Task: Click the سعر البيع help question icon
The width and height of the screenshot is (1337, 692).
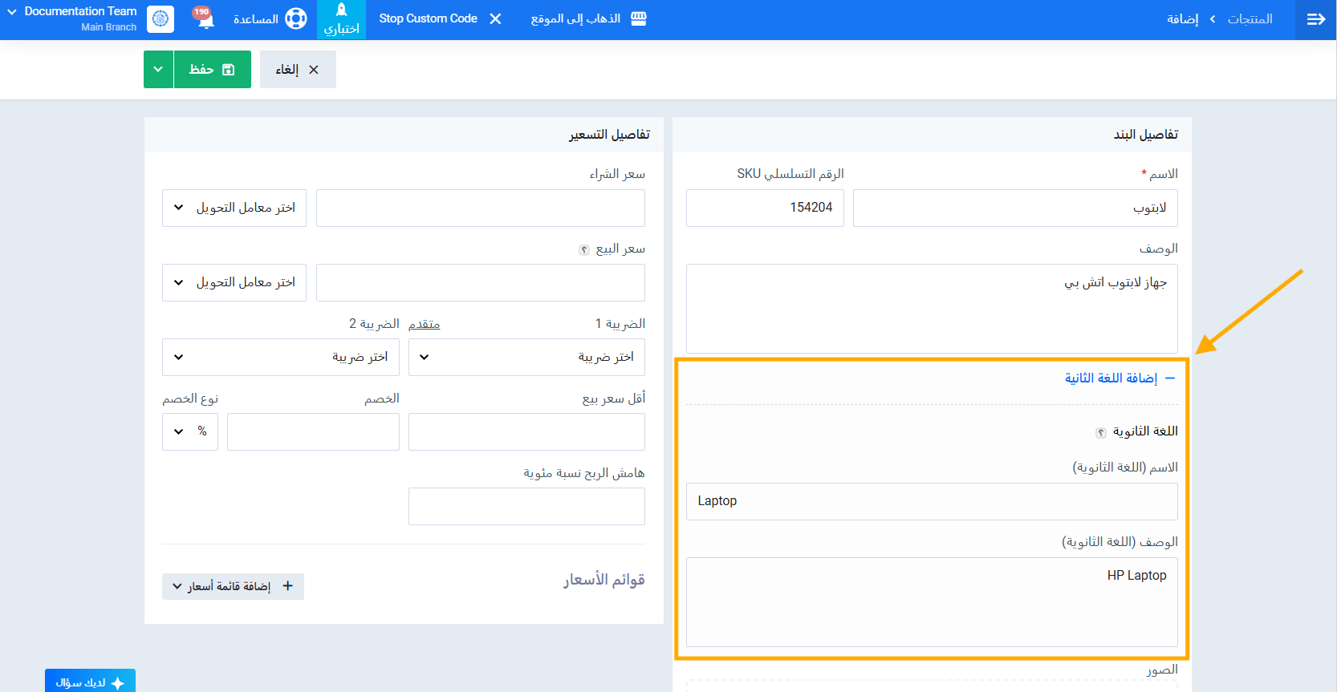Action: pyautogui.click(x=584, y=250)
